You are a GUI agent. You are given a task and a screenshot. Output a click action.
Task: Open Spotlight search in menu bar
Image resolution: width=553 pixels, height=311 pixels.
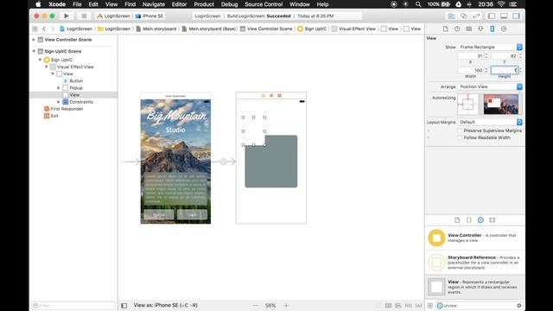tap(418, 4)
